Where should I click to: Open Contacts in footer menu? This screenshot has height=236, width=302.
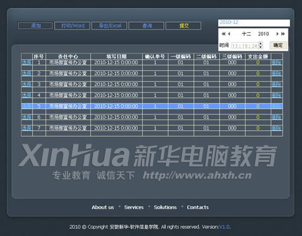[x=198, y=207]
